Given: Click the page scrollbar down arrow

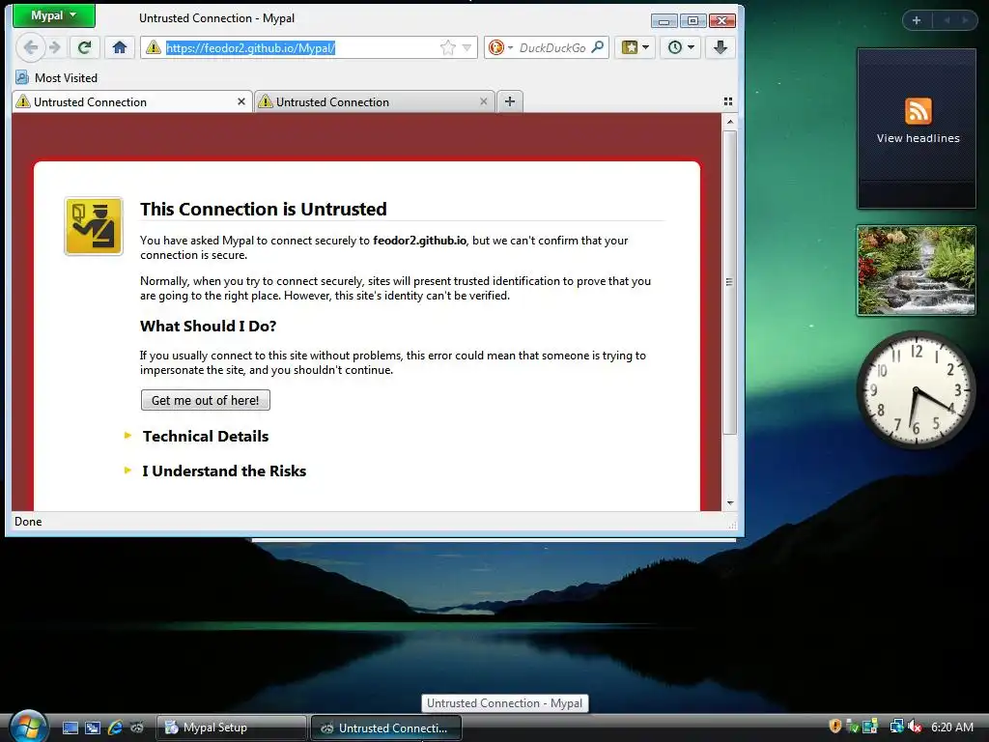Looking at the screenshot, I should [x=730, y=502].
